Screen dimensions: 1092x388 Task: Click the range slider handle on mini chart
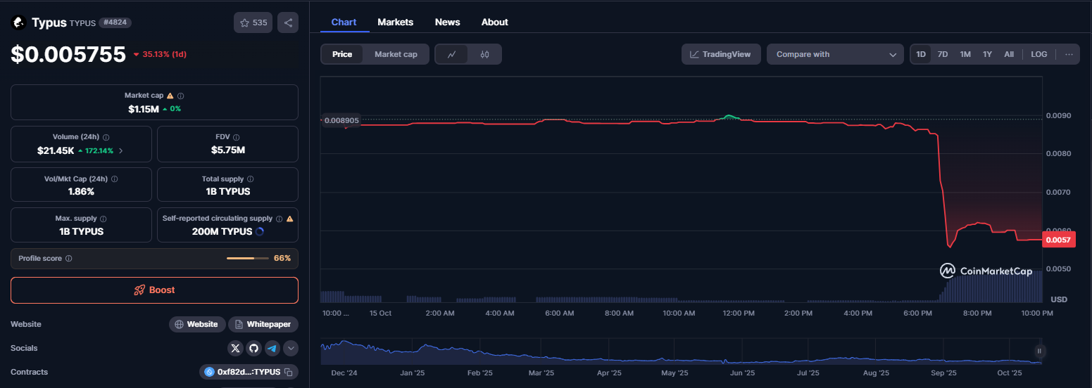pyautogui.click(x=1038, y=351)
